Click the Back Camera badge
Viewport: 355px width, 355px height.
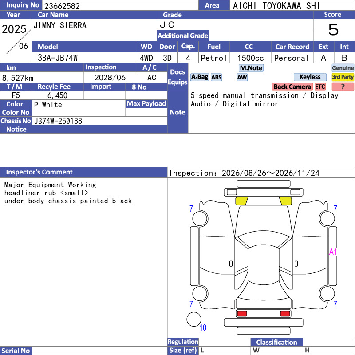(292, 87)
